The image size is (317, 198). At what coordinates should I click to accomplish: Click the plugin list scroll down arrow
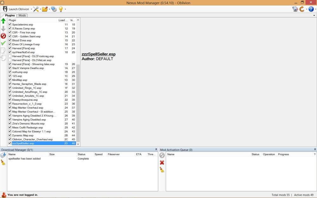pyautogui.click(x=78, y=144)
